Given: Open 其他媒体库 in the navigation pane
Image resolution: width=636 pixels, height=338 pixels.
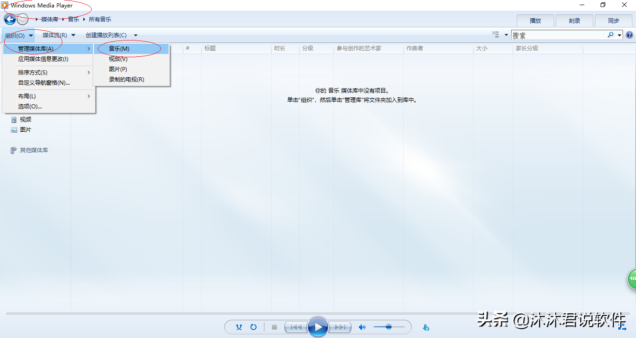Looking at the screenshot, I should pos(29,150).
